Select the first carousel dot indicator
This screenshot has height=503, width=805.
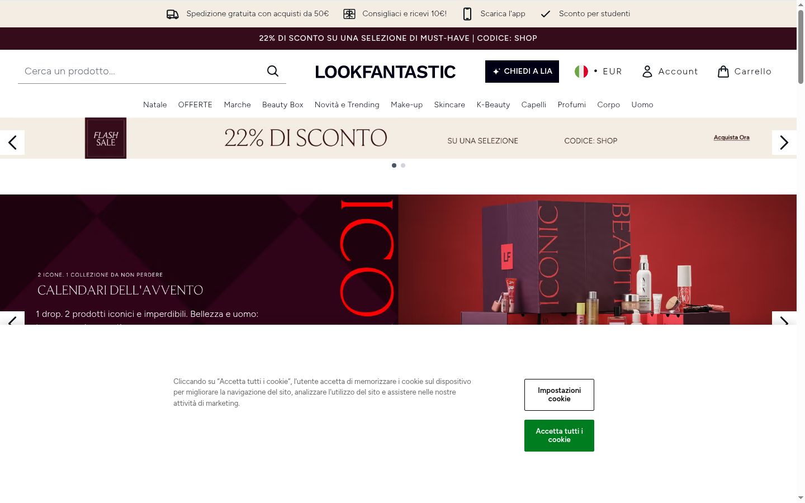pos(394,165)
